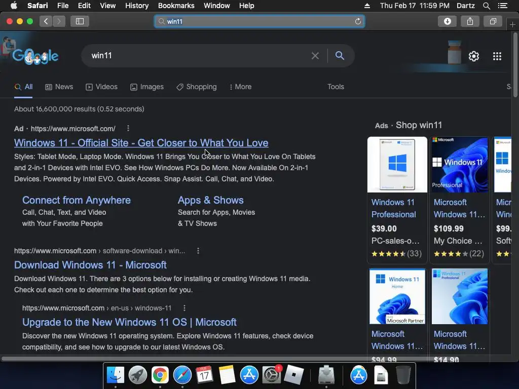Viewport: 519px width, 389px height.
Task: Show the Safari sidebar
Action: coord(80,21)
